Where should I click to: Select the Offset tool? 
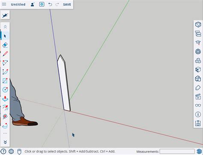click(x=5, y=108)
